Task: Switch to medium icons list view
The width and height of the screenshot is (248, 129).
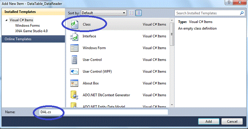Action: pos(139,13)
